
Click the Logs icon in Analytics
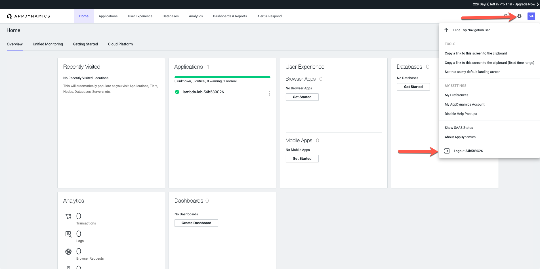click(68, 234)
